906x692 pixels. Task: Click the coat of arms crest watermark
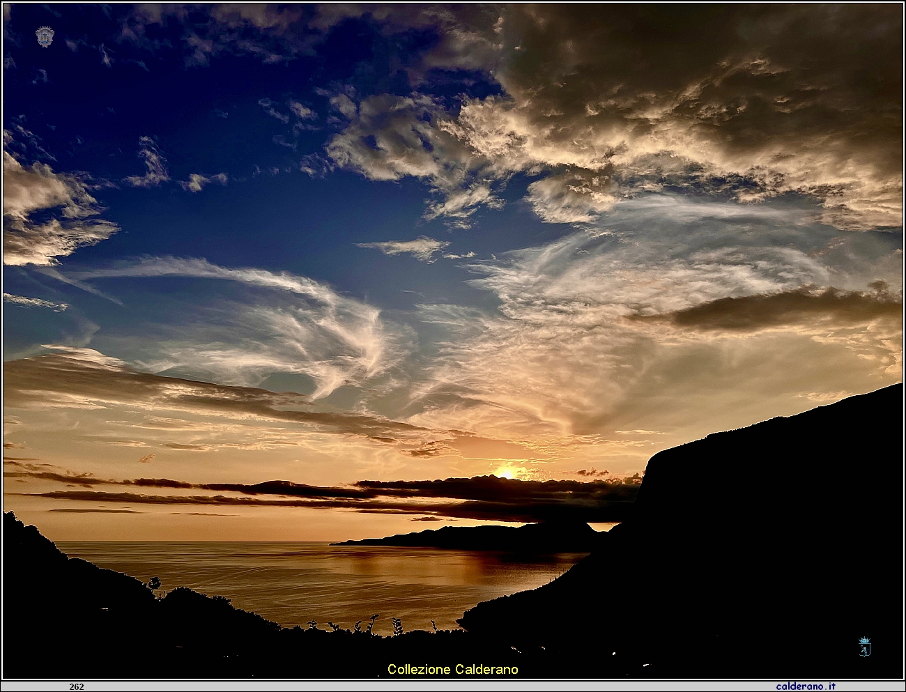coord(45,37)
